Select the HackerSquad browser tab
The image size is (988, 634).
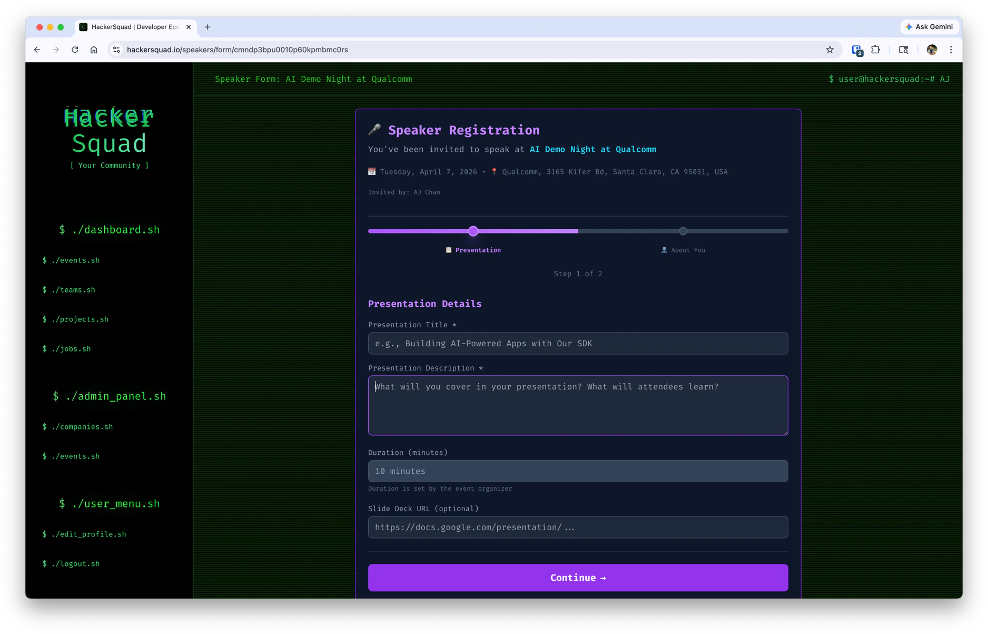[135, 27]
